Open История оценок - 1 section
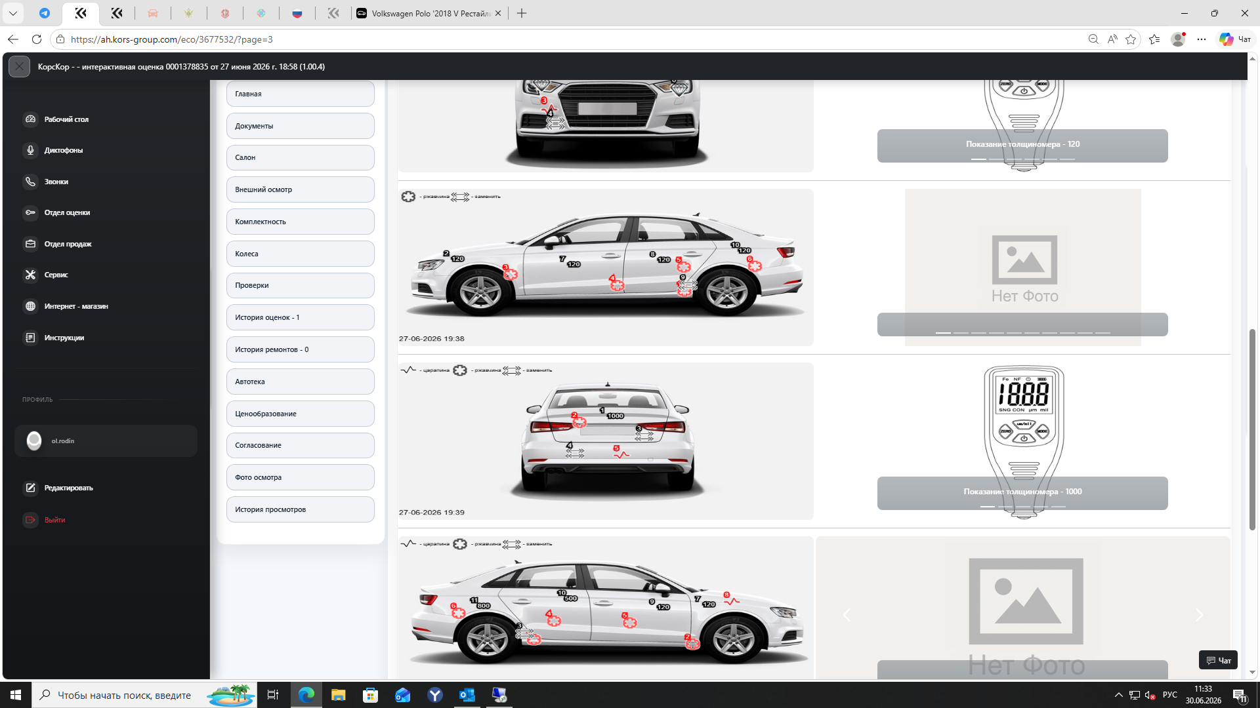Screen dimensions: 1260x708 pyautogui.click(x=301, y=317)
